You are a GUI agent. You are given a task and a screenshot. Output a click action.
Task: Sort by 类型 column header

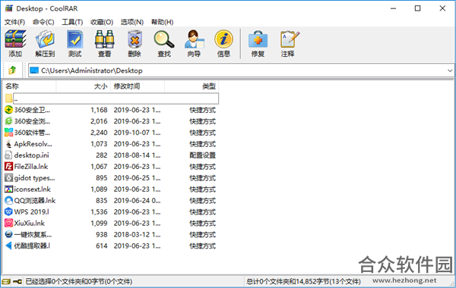[x=192, y=86]
